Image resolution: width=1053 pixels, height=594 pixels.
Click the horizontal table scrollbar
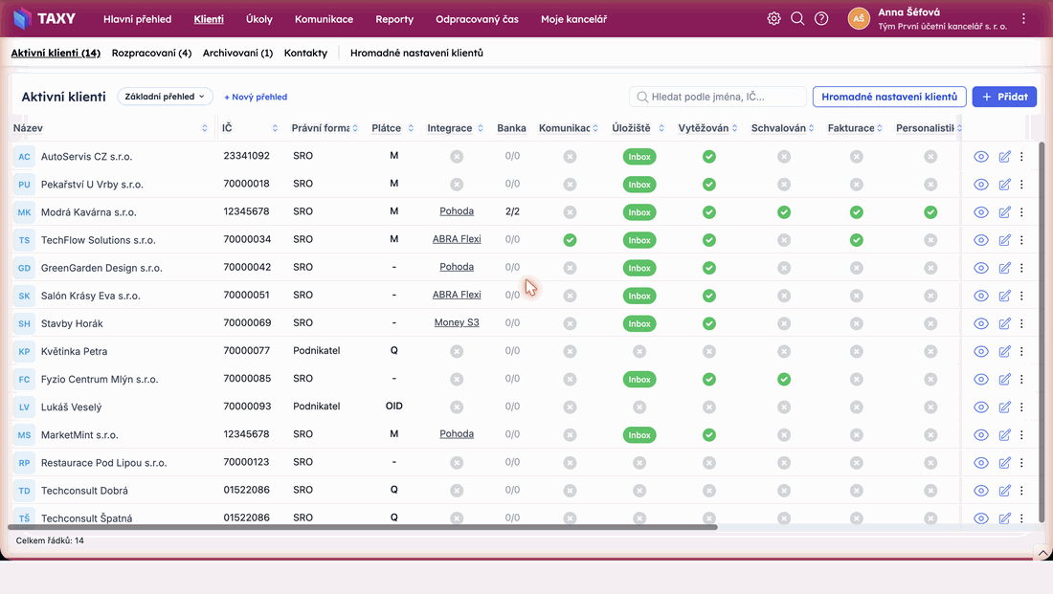363,527
